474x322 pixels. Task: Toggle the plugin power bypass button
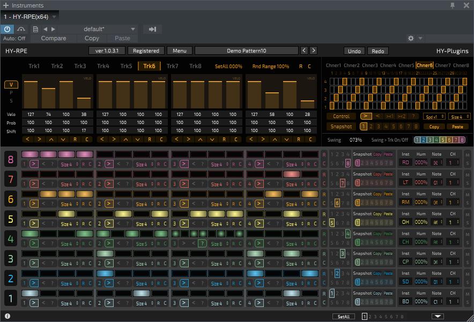(x=7, y=29)
